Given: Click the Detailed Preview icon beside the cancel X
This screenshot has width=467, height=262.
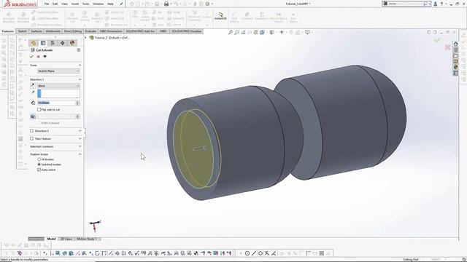Looking at the screenshot, I should coord(45,57).
